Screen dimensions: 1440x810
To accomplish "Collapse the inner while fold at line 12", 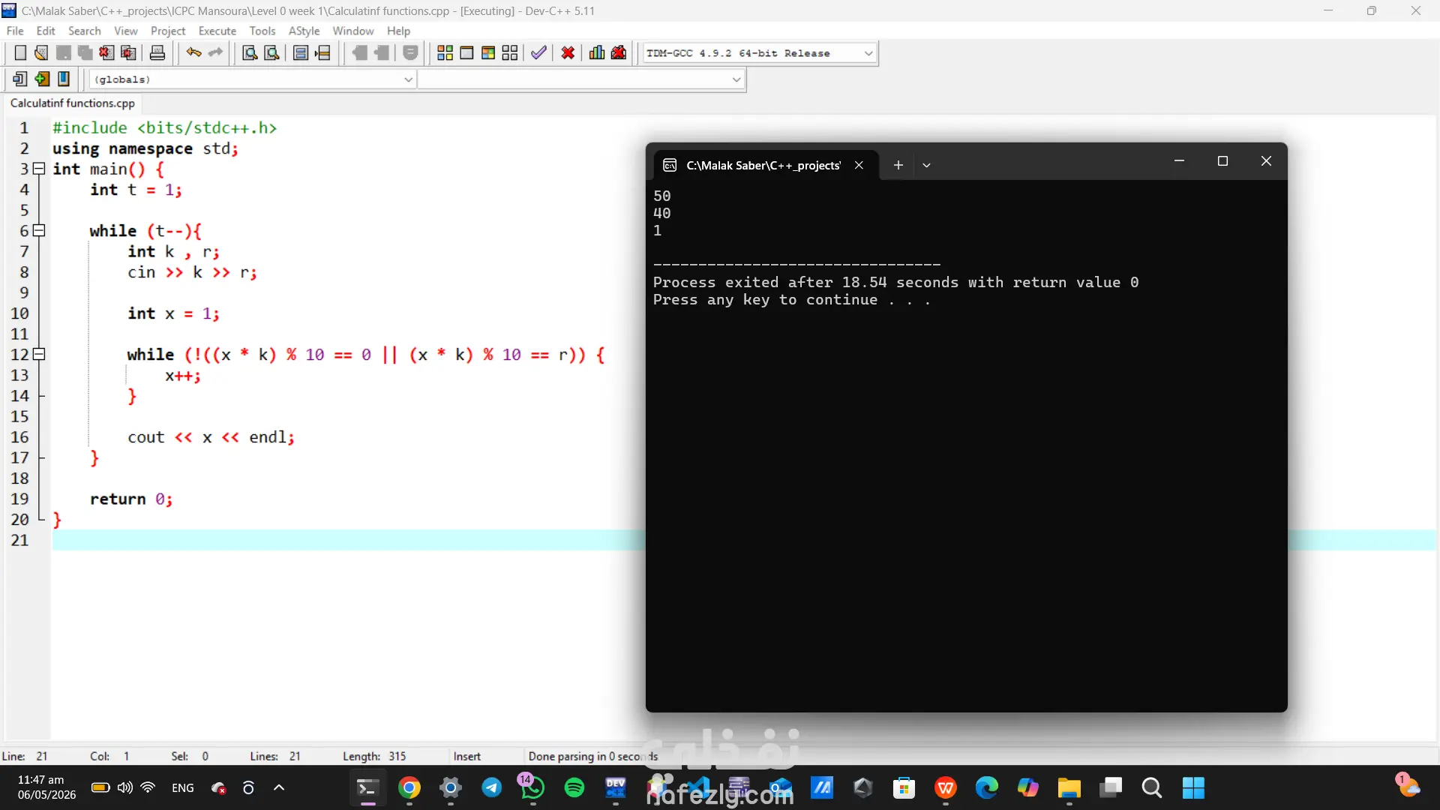I will pyautogui.click(x=39, y=355).
